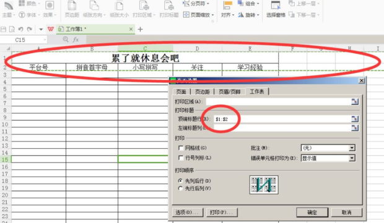The image size is (384, 223).
Task: Click the 页边距 margins icon
Action: coord(72,6)
